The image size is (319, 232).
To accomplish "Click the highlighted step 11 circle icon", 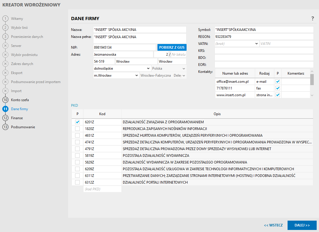I will point(6,109).
